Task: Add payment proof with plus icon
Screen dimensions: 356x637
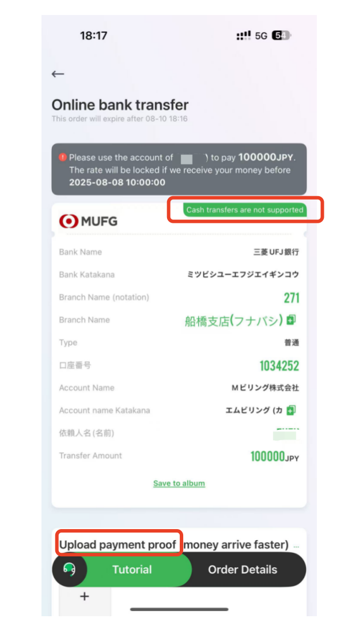Action: pyautogui.click(x=84, y=597)
